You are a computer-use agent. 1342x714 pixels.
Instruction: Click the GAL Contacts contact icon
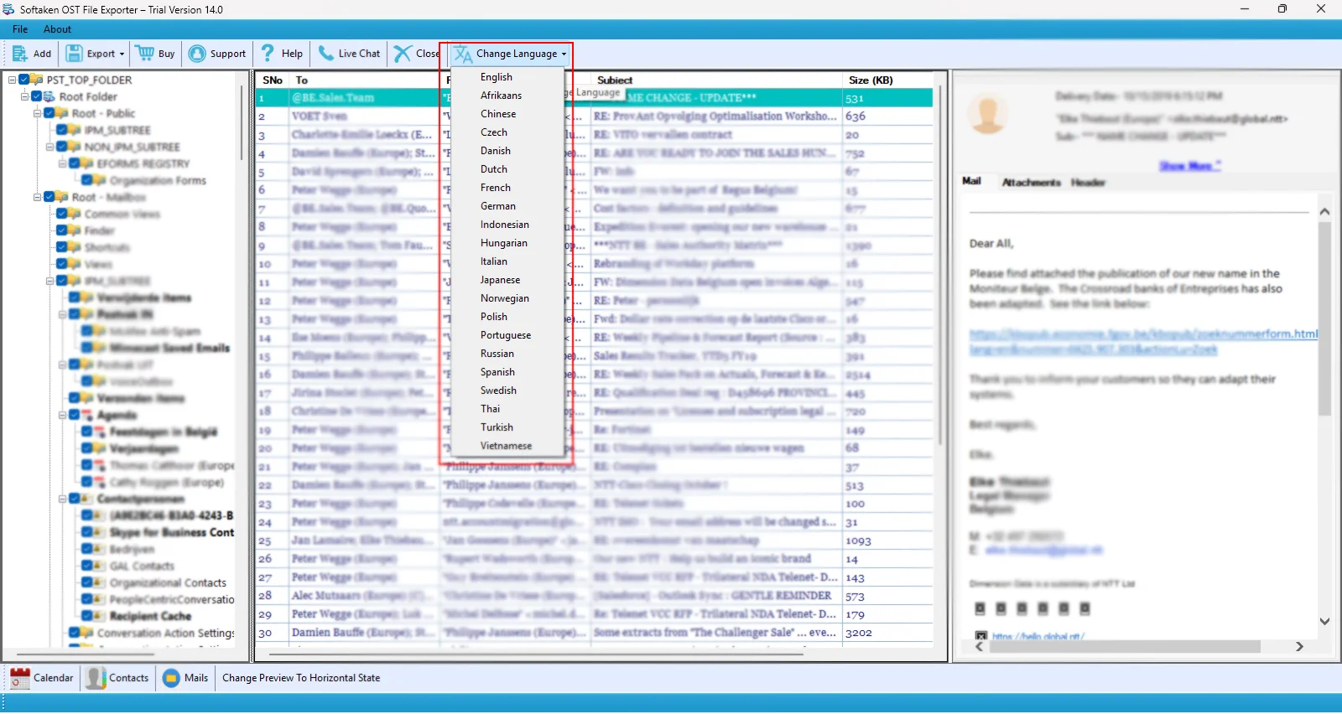click(x=100, y=566)
